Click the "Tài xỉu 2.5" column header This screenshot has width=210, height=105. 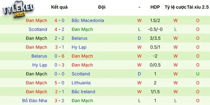point(198,7)
